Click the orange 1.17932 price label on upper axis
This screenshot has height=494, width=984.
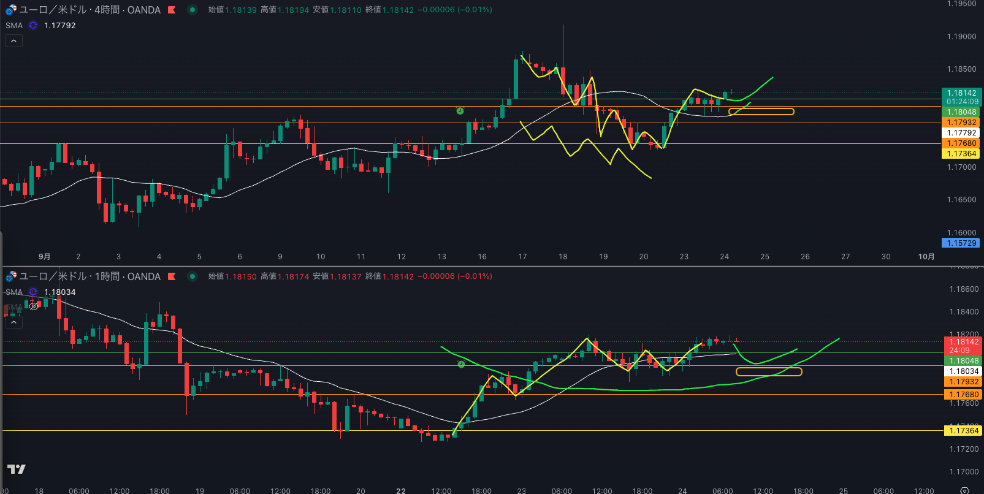click(961, 123)
